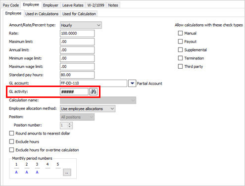Click the A under period 2

pyautogui.click(x=27, y=172)
